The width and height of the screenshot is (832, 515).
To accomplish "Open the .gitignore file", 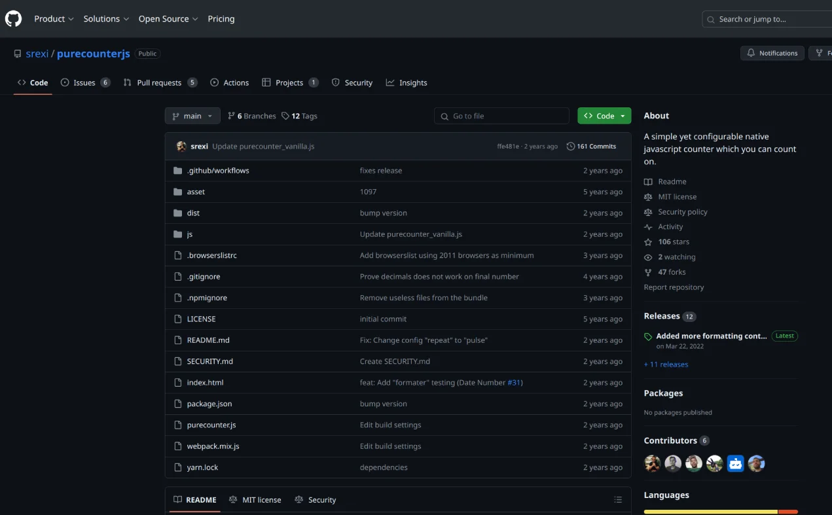I will (204, 276).
